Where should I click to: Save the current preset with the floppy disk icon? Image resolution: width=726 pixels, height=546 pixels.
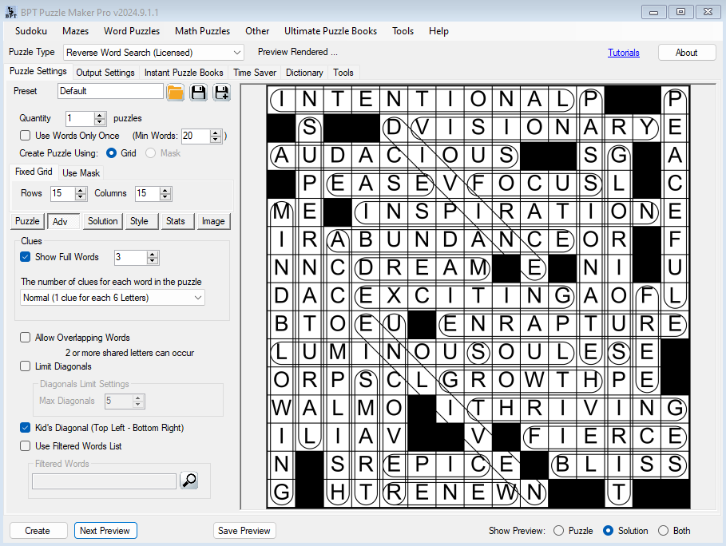click(198, 92)
